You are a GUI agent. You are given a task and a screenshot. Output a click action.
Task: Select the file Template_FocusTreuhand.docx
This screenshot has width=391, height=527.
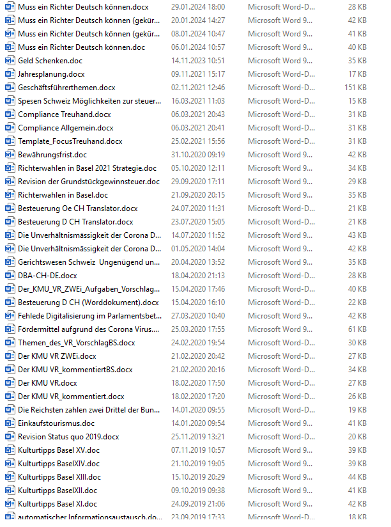click(70, 141)
